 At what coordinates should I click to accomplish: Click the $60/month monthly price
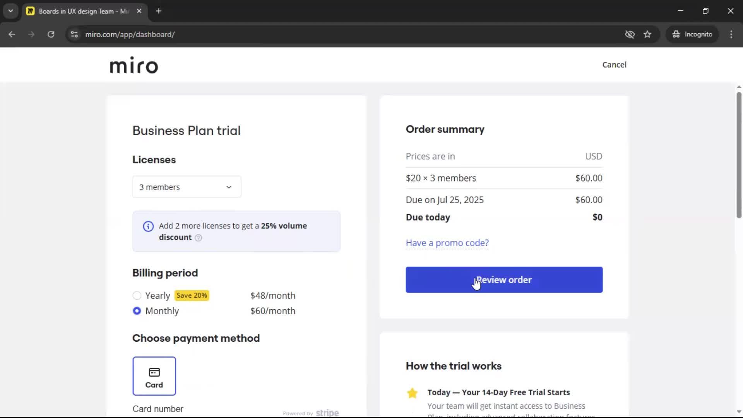coord(273,311)
